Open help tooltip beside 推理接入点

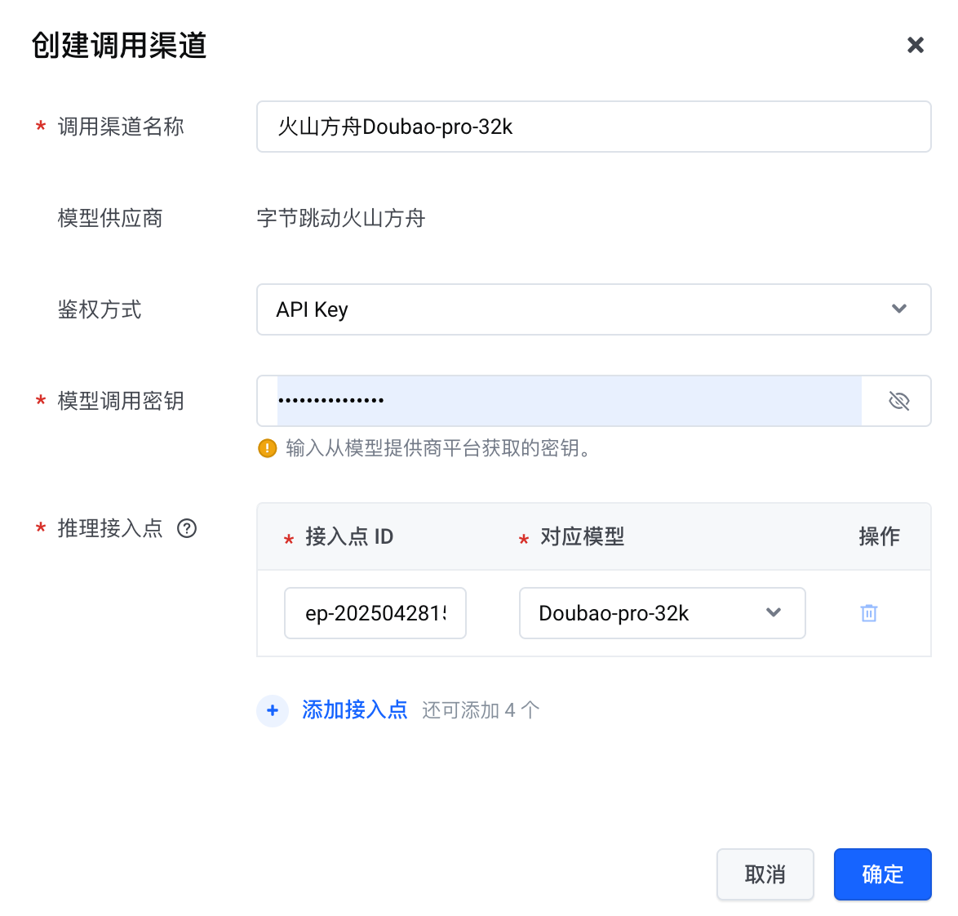click(x=187, y=528)
